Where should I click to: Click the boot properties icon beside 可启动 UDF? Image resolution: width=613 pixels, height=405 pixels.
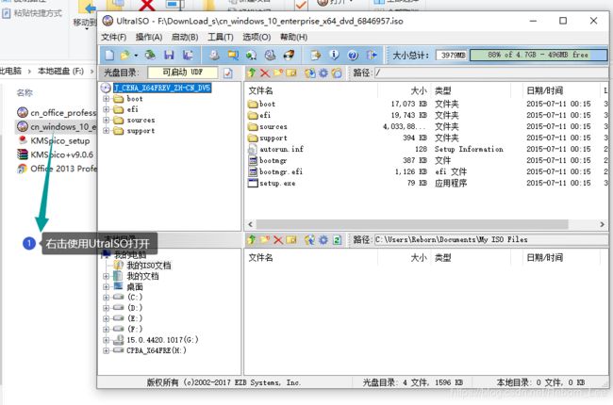point(228,73)
